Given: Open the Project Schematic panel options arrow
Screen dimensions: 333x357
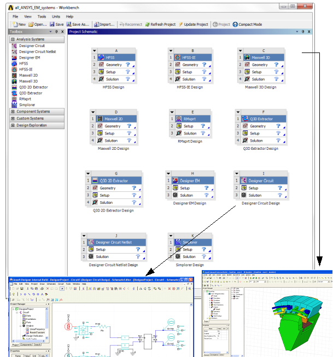Looking at the screenshot, I should pyautogui.click(x=297, y=32).
